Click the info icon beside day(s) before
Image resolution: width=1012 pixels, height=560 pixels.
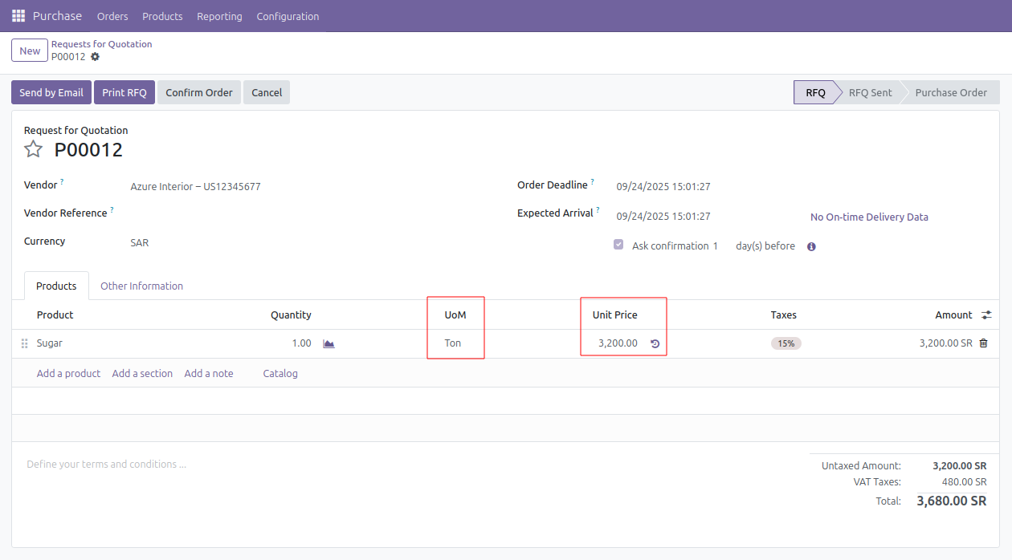coord(811,247)
